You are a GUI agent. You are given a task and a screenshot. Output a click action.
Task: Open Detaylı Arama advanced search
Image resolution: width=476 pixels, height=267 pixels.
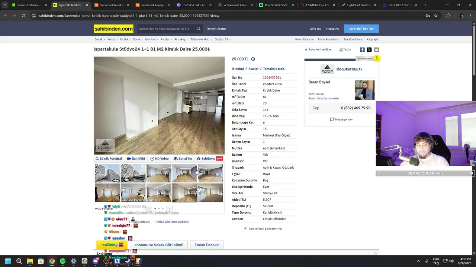point(216,29)
